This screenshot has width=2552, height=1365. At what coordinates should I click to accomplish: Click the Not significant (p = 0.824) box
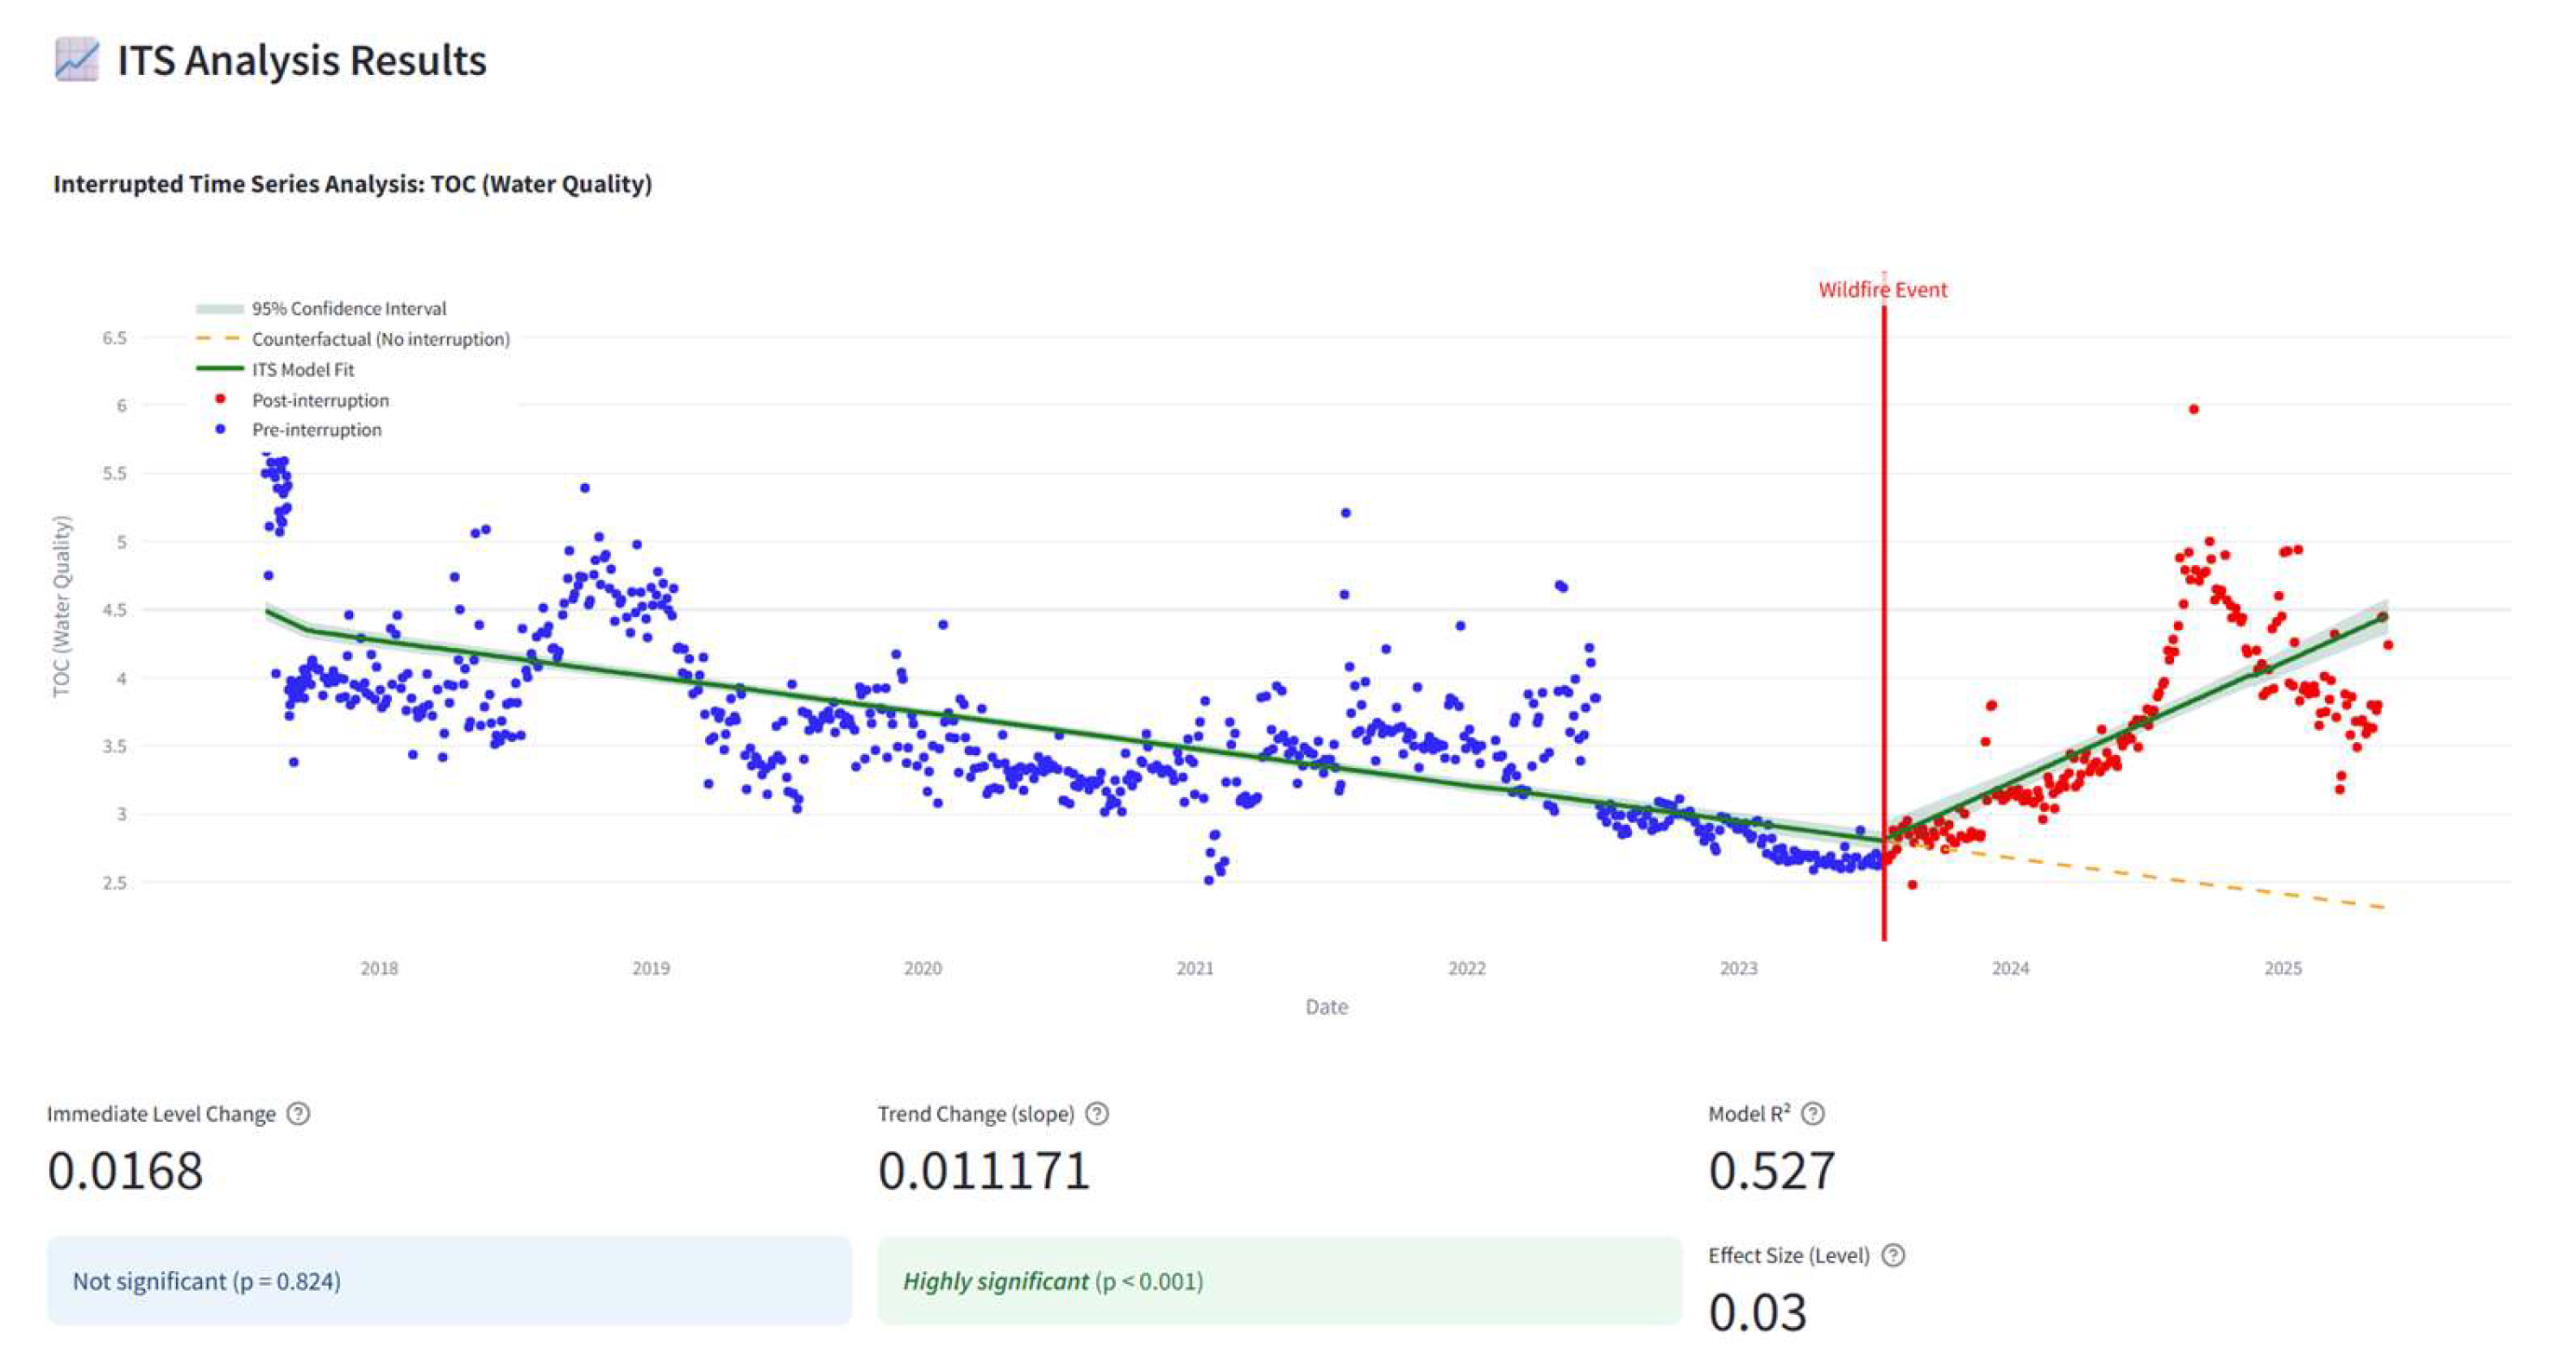[x=449, y=1280]
